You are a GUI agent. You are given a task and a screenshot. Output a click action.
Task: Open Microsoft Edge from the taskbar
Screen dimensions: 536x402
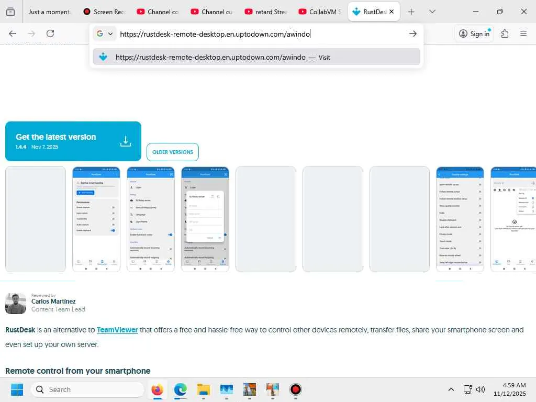(x=181, y=389)
